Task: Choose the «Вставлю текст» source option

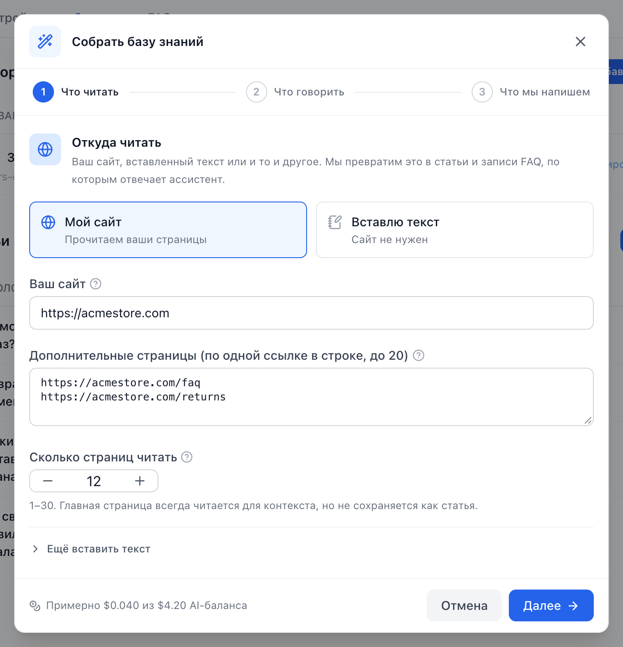Action: [455, 230]
